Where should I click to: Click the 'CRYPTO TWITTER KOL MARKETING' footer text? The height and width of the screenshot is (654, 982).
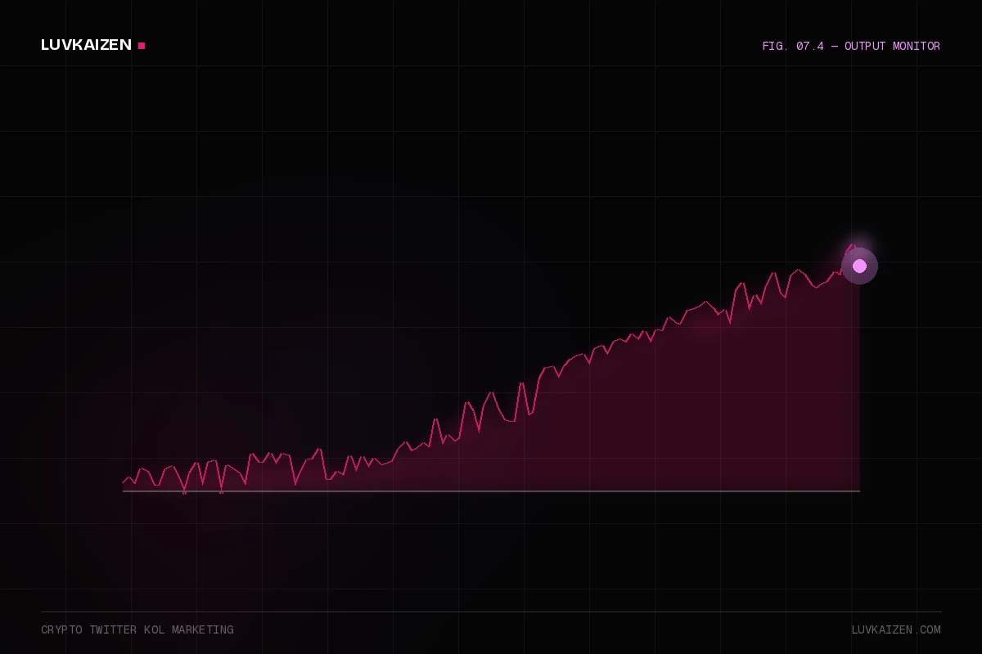point(137,630)
